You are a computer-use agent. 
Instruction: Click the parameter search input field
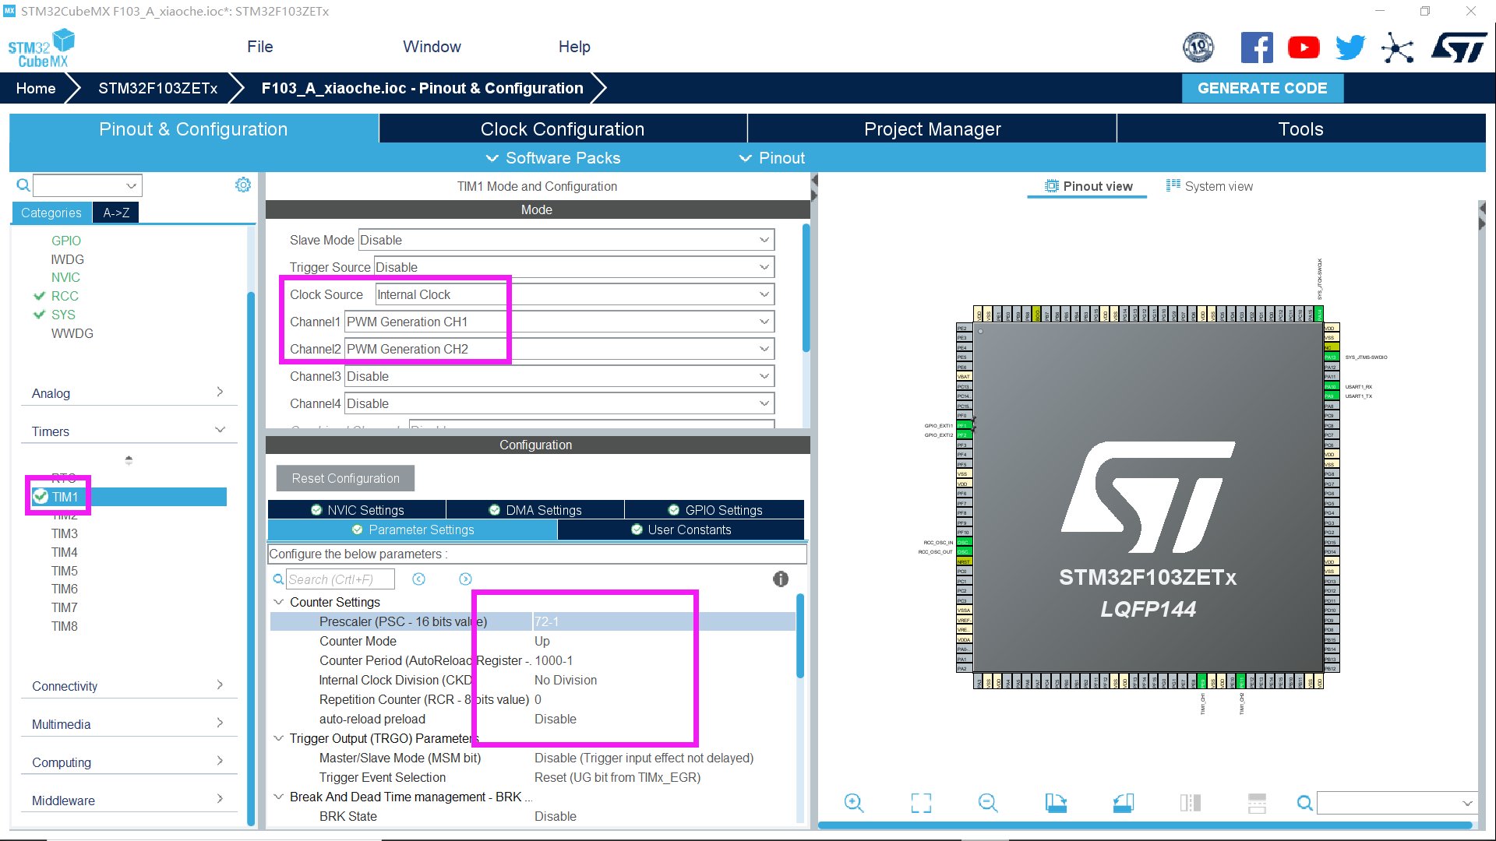click(340, 579)
